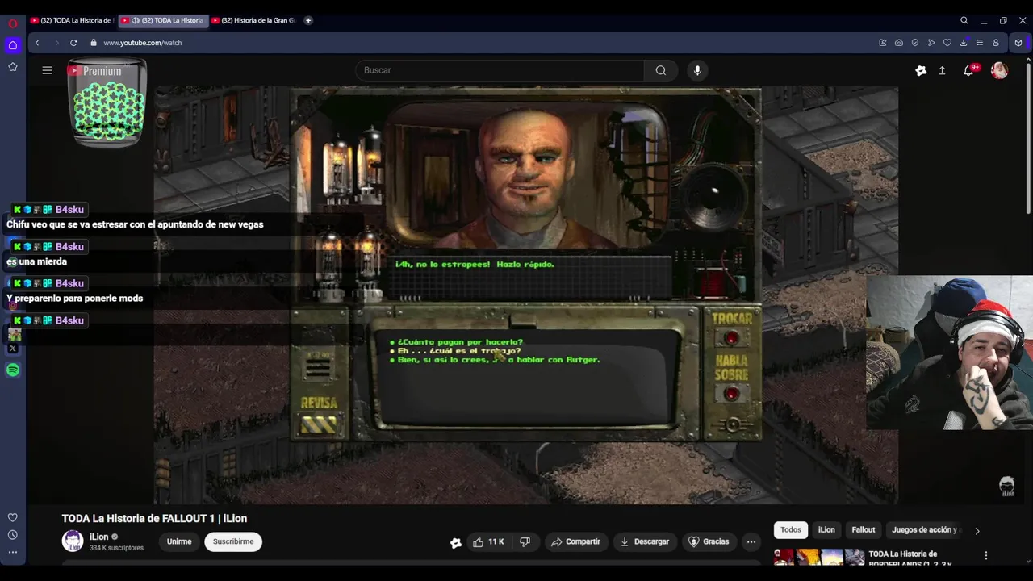
Task: Open YouTube create upload arrow icon
Action: click(942, 71)
